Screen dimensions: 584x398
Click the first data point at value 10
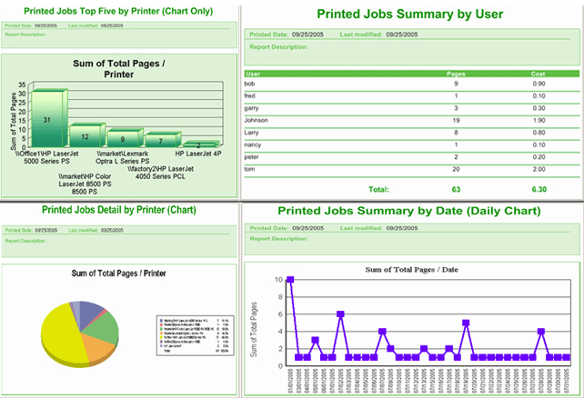point(290,280)
